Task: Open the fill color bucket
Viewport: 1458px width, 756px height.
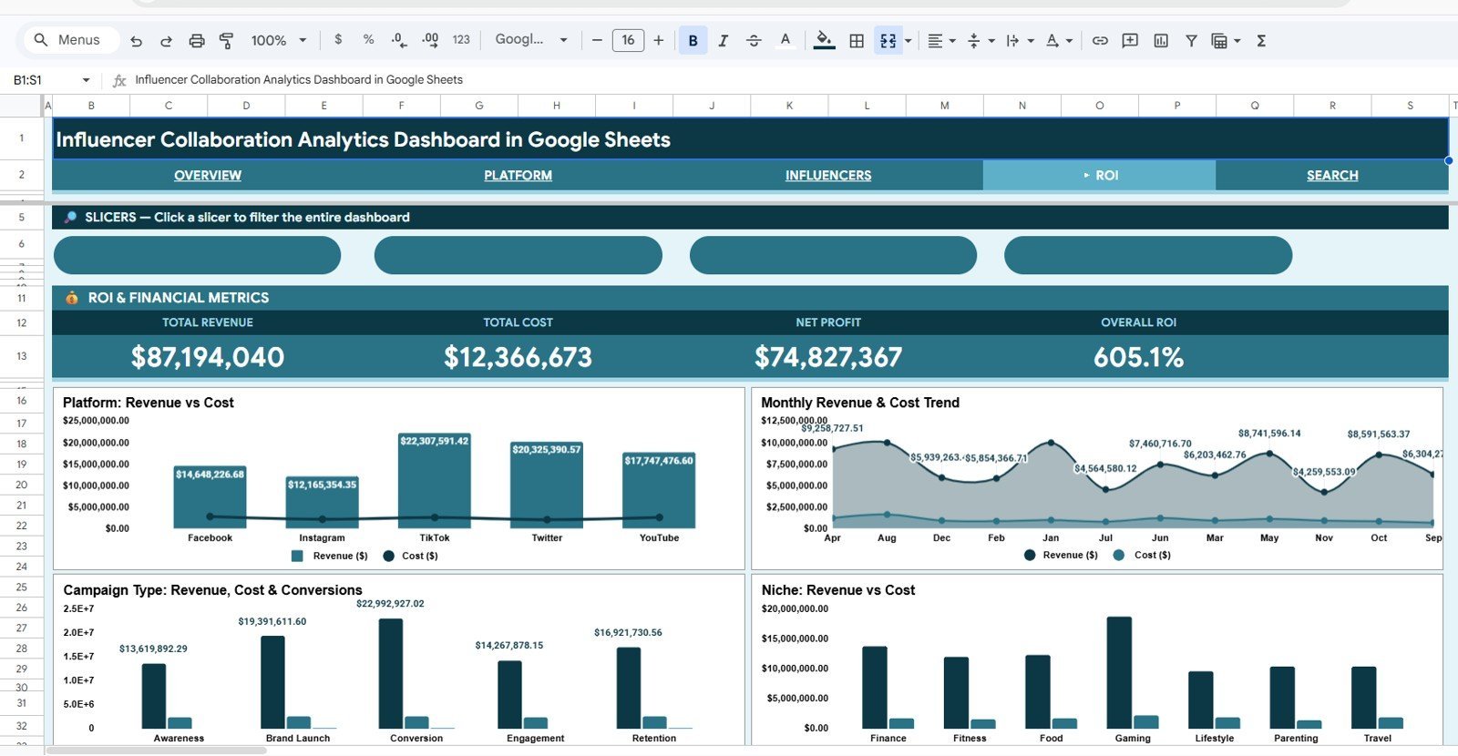Action: click(x=824, y=40)
